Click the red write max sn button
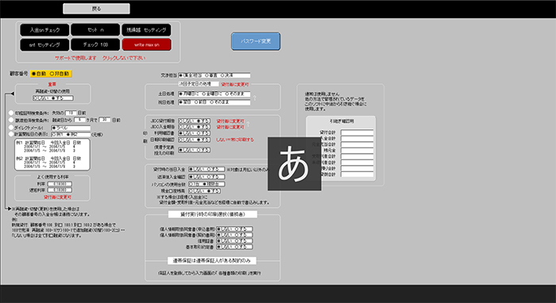 click(x=146, y=44)
